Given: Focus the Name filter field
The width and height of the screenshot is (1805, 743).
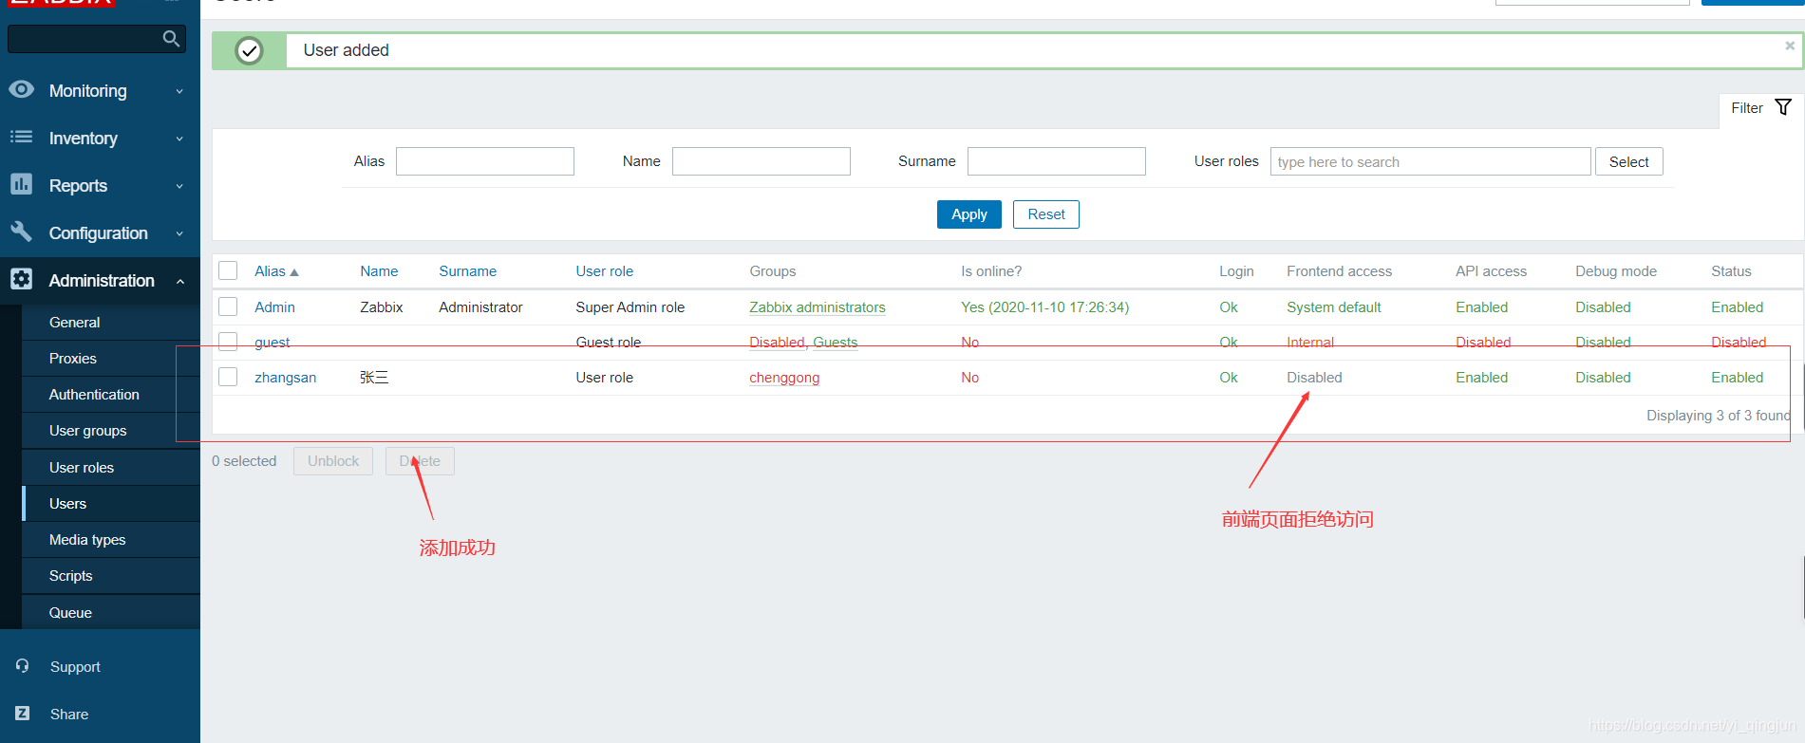Looking at the screenshot, I should pyautogui.click(x=761, y=161).
